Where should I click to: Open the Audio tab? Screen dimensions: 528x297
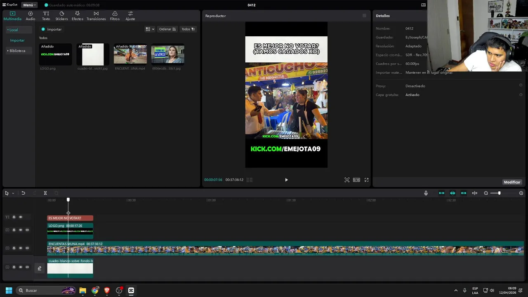point(31,16)
